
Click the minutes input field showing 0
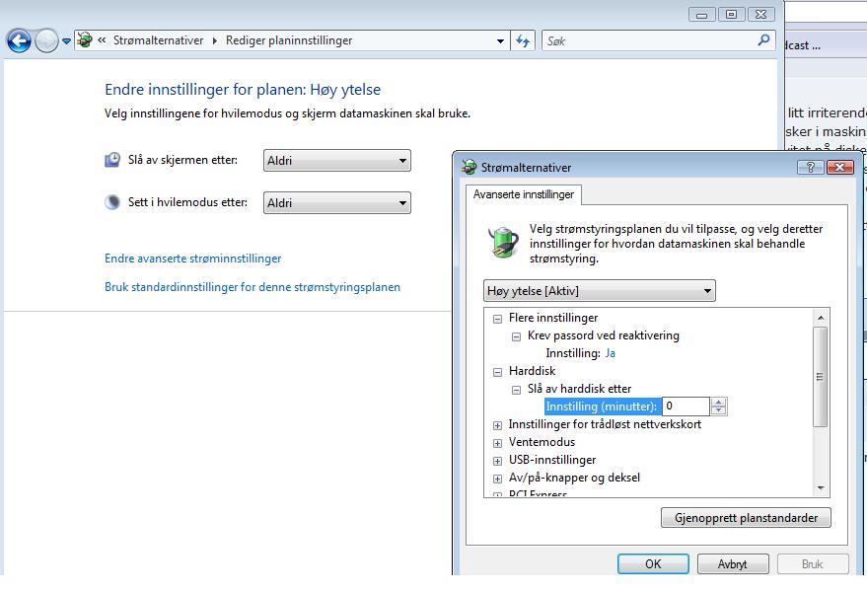click(686, 407)
